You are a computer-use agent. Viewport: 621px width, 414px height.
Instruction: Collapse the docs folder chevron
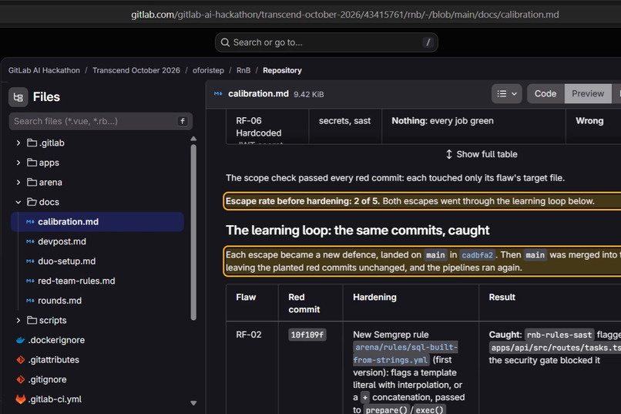(x=18, y=202)
